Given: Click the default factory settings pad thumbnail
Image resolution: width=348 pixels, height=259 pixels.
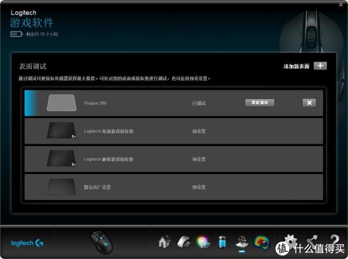Looking at the screenshot, I should 61,187.
